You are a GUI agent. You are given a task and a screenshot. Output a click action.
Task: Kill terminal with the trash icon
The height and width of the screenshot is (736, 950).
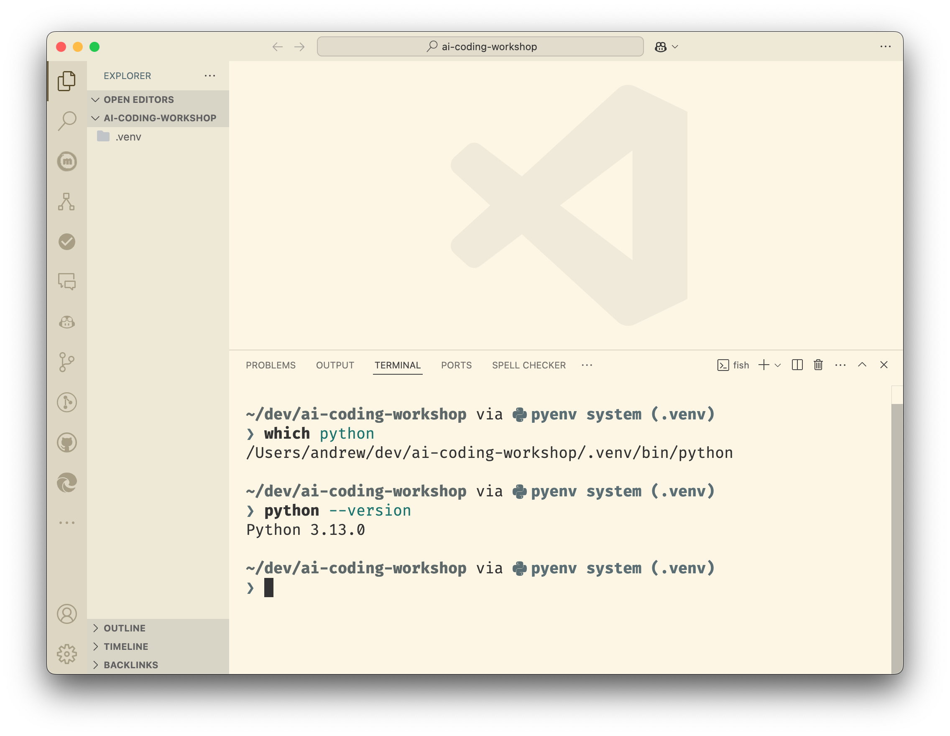tap(818, 365)
